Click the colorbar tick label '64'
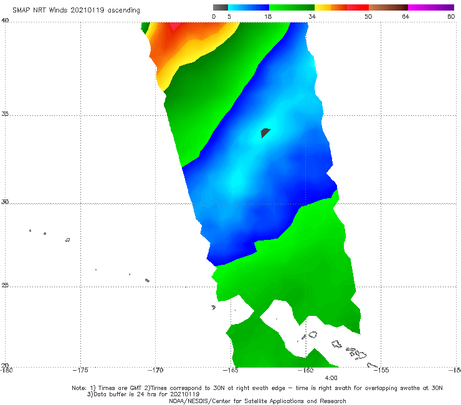The height and width of the screenshot is (405, 461). tap(406, 16)
